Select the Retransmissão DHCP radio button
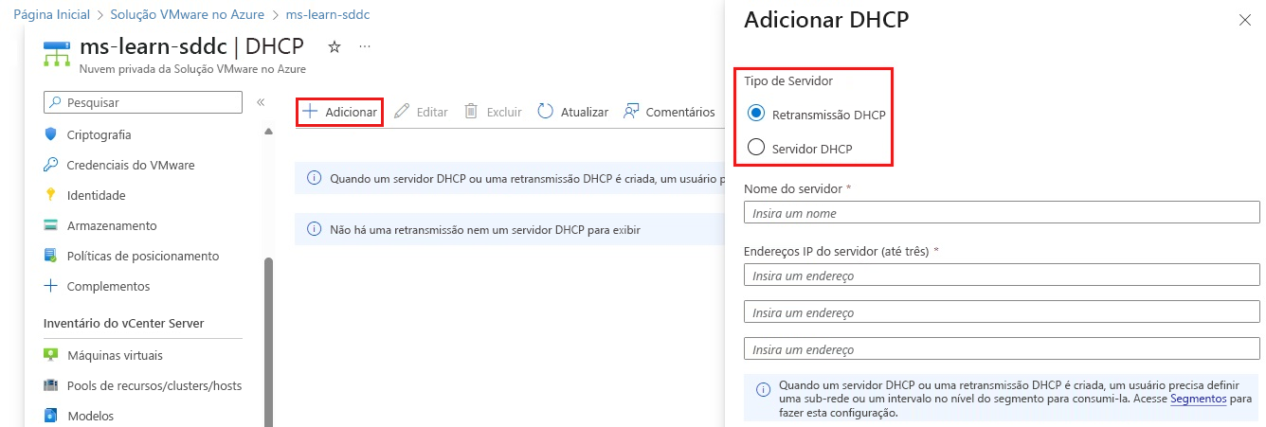The width and height of the screenshot is (1266, 427). pos(756,114)
